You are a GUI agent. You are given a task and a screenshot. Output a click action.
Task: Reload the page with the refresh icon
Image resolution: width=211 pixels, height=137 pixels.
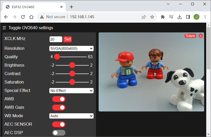pyautogui.click(x=23, y=17)
